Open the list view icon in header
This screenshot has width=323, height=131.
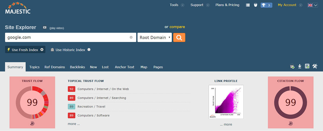[248, 5]
